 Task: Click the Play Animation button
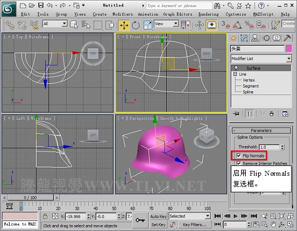pyautogui.click(x=235, y=216)
